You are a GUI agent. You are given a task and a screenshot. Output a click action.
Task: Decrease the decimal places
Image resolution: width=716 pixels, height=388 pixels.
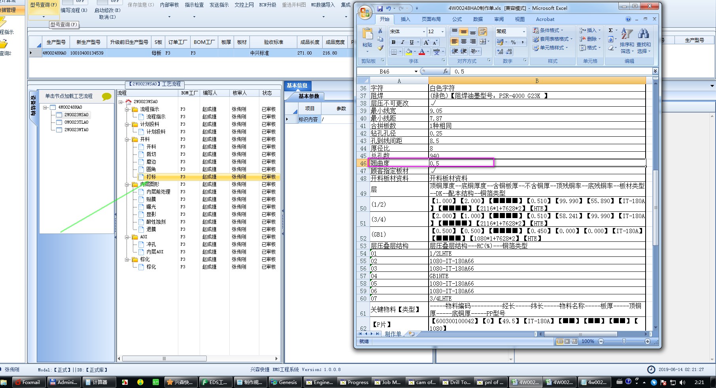tap(509, 52)
